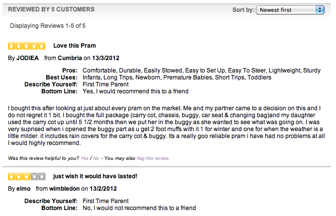
Task: Click Displaying Reviews 1-5 of 5 text
Action: click(48, 26)
